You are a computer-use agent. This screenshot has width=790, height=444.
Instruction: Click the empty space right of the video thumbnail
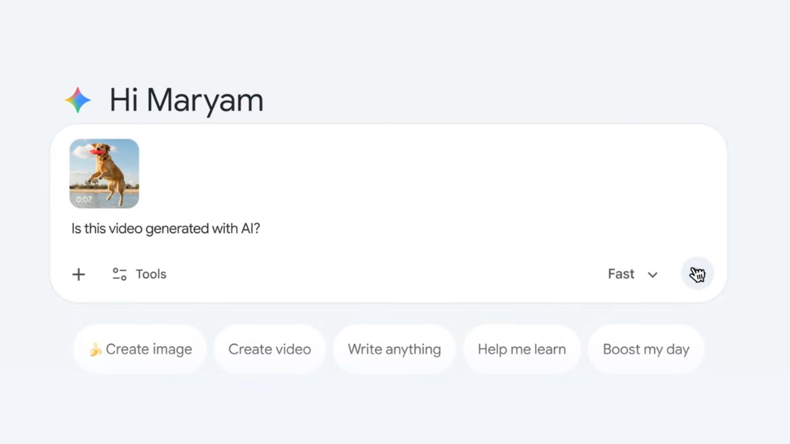pos(395,173)
